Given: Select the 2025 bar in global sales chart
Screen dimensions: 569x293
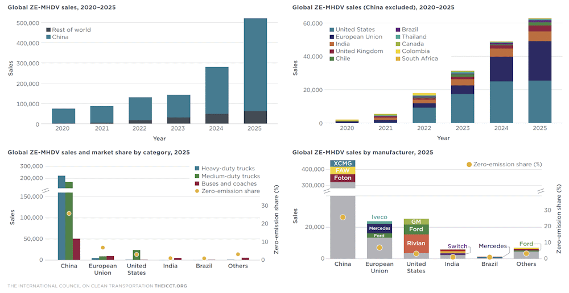Looking at the screenshot, I should [255, 71].
